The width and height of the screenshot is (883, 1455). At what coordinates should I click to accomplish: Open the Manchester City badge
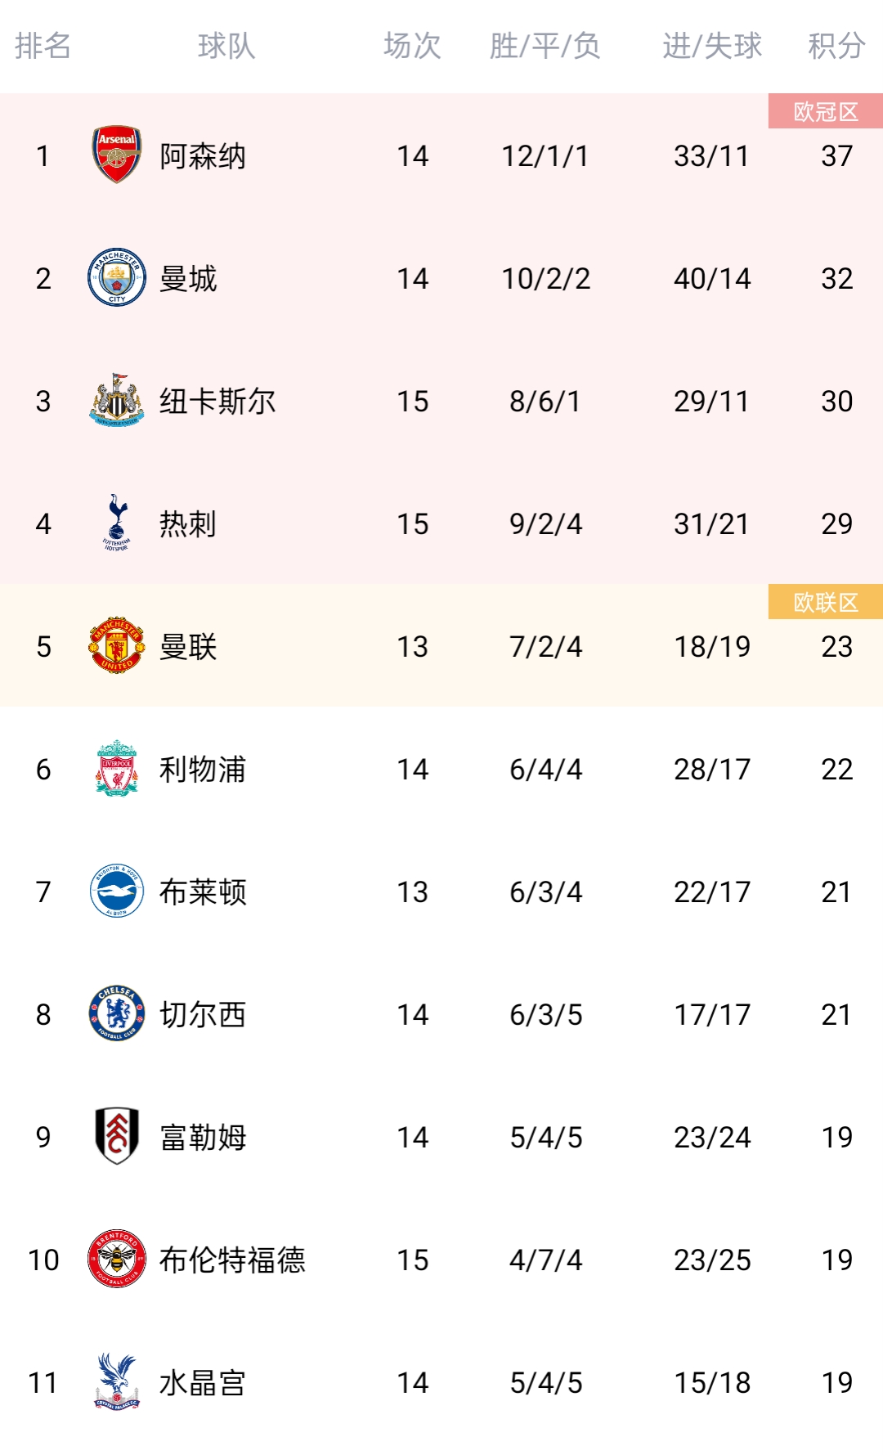pyautogui.click(x=117, y=277)
